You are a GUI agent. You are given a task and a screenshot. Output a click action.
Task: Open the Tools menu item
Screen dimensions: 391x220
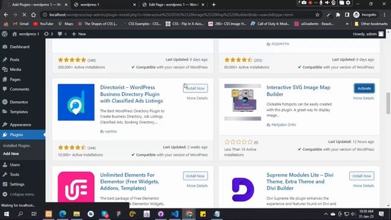[x=15, y=174]
